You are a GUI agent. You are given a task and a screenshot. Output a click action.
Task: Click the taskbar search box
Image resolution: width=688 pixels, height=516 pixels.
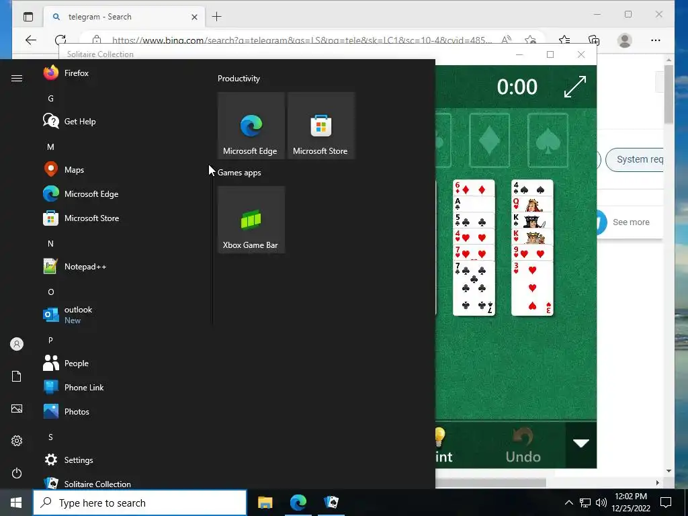pyautogui.click(x=140, y=503)
